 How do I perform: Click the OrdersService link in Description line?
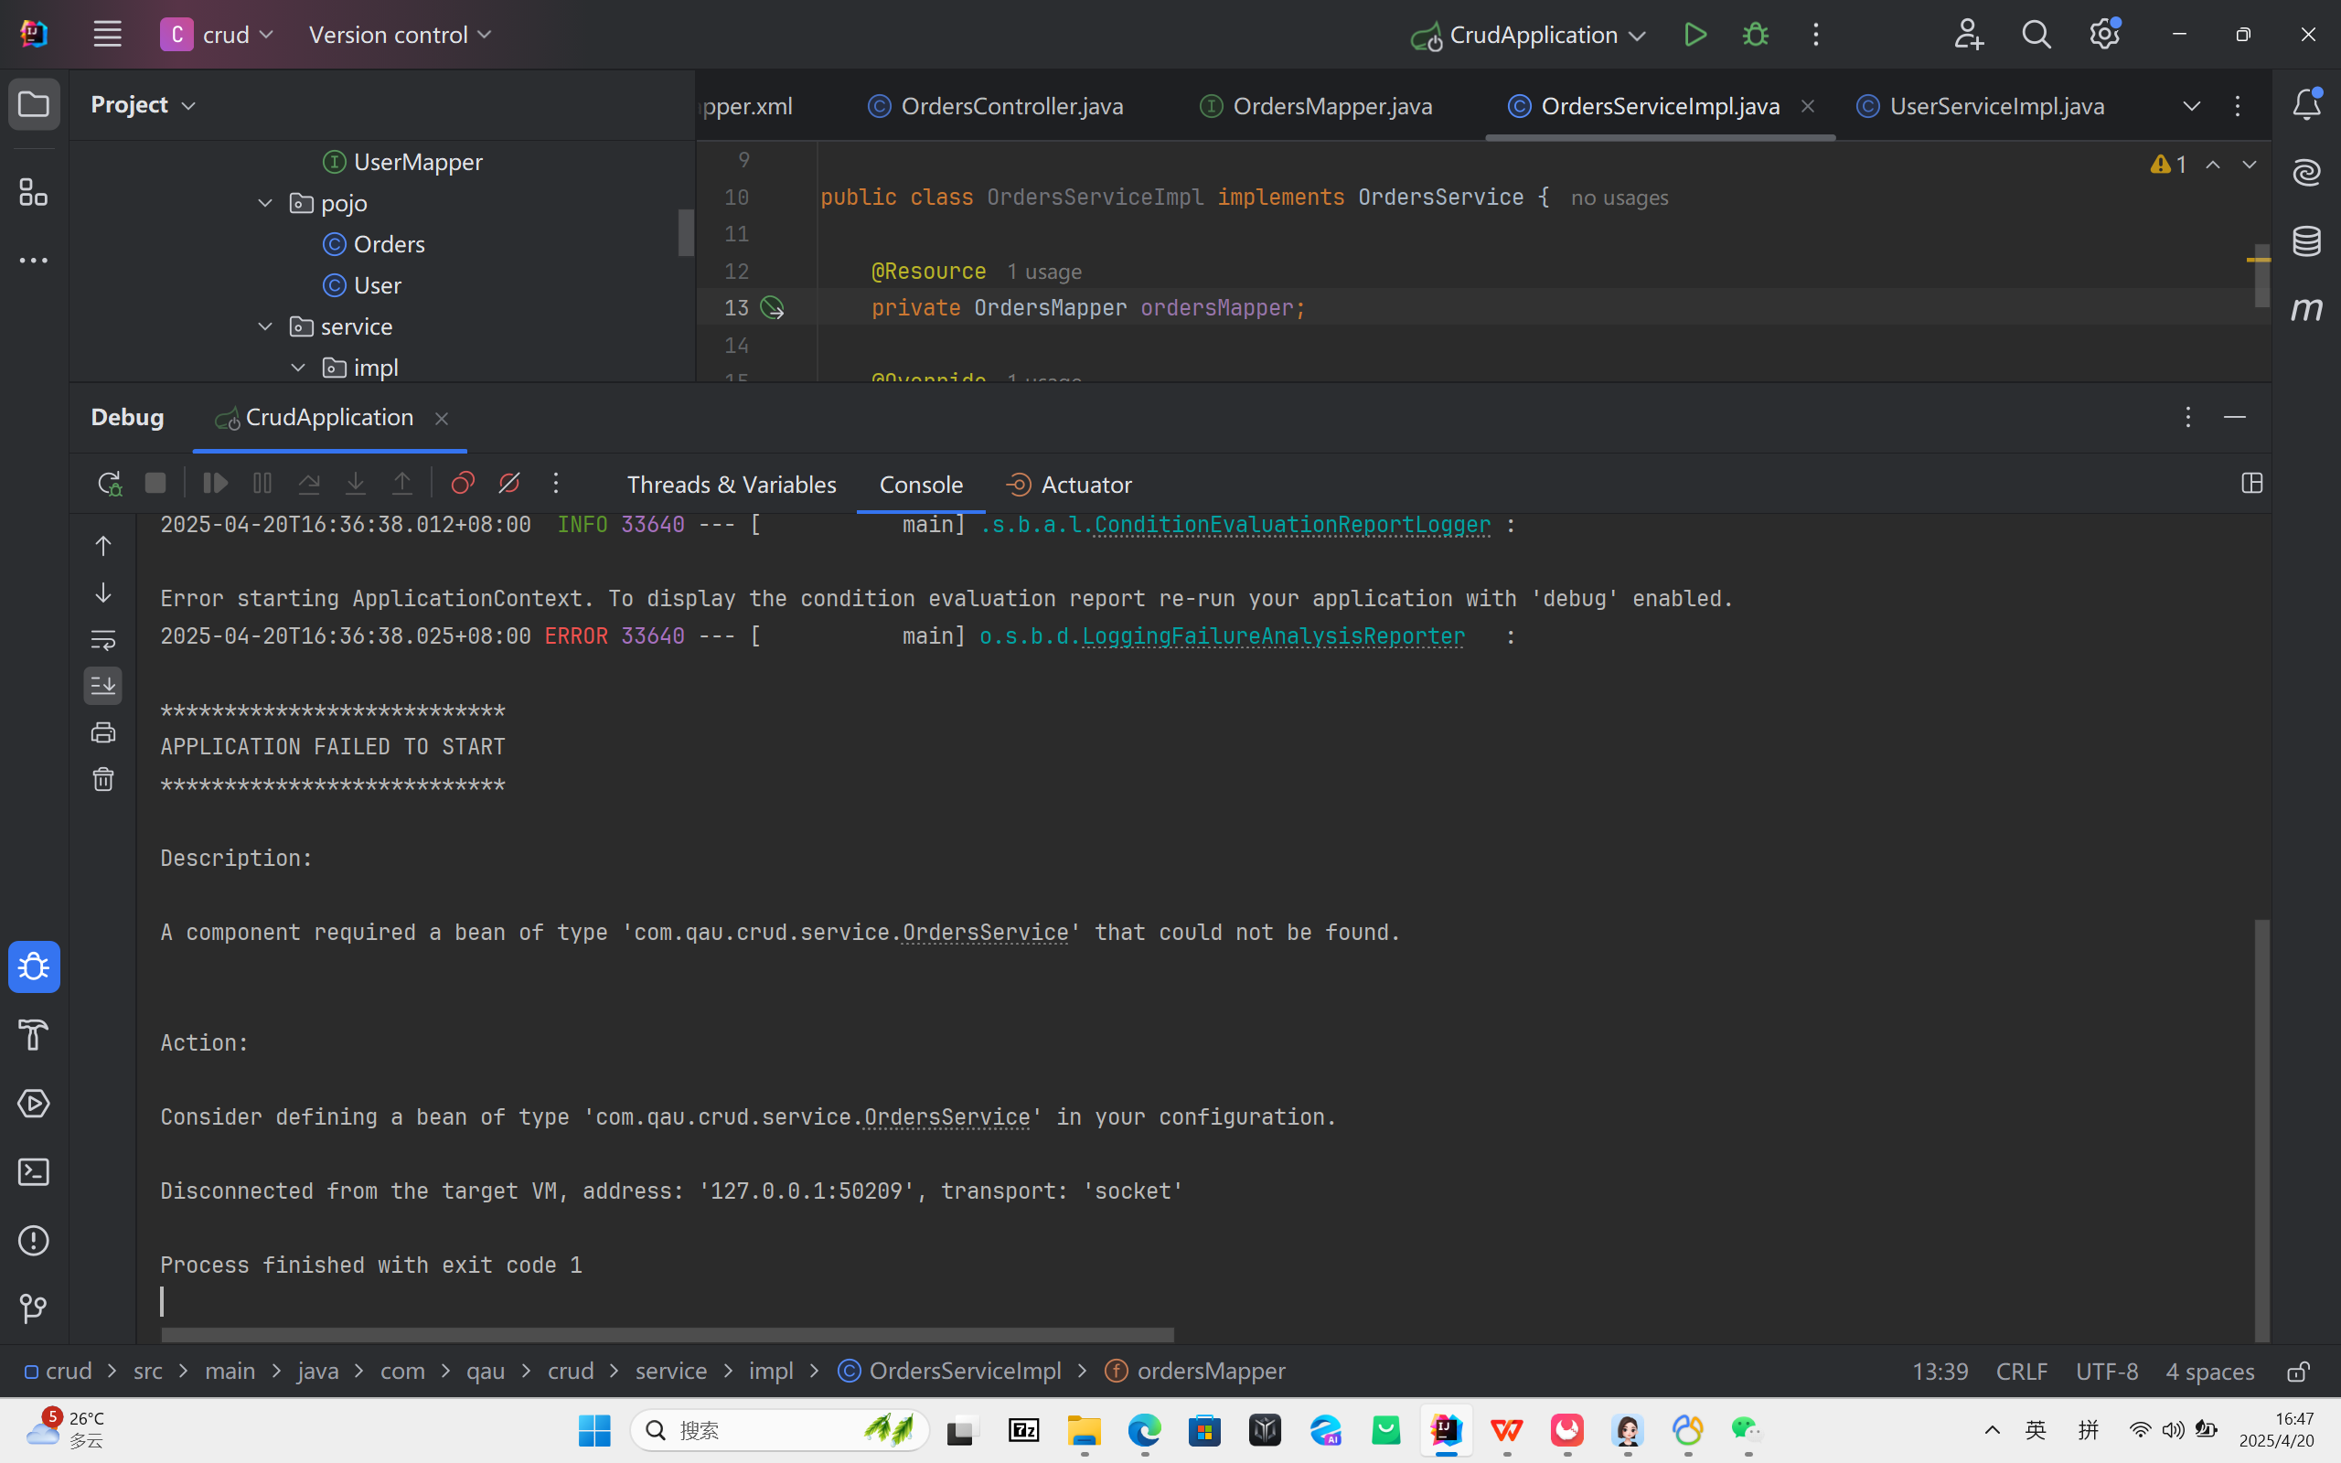click(985, 932)
